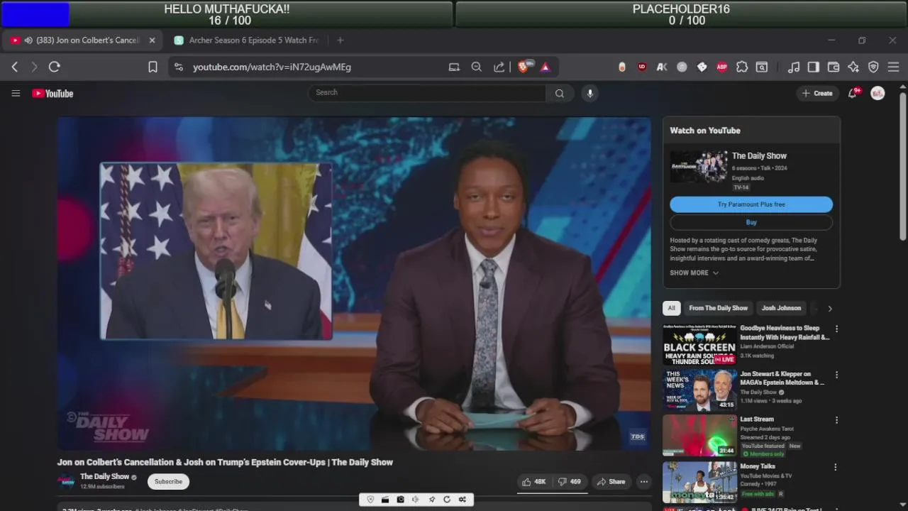
Task: Open options menu for Goodbye Heaviness video
Action: (x=836, y=329)
